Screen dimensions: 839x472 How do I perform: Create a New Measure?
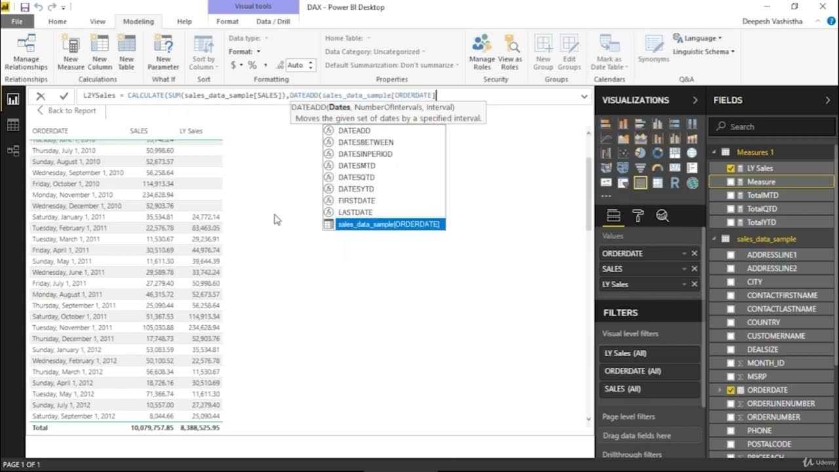(x=71, y=52)
